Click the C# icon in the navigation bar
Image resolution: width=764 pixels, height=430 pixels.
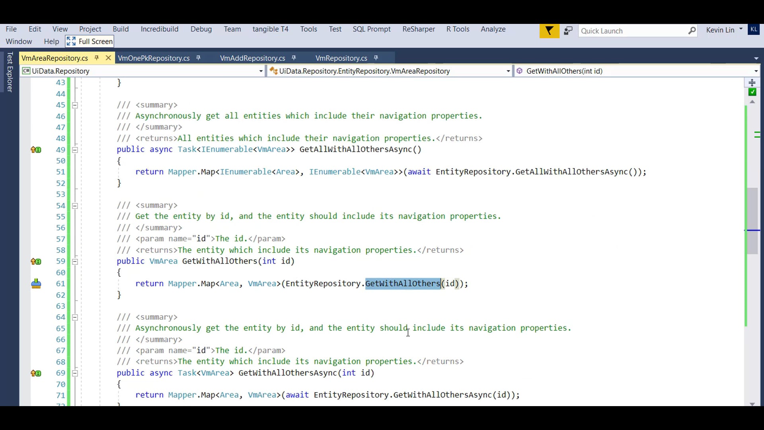27,71
